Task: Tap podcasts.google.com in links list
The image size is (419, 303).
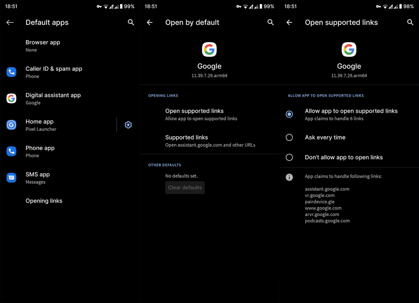Action: click(x=327, y=221)
